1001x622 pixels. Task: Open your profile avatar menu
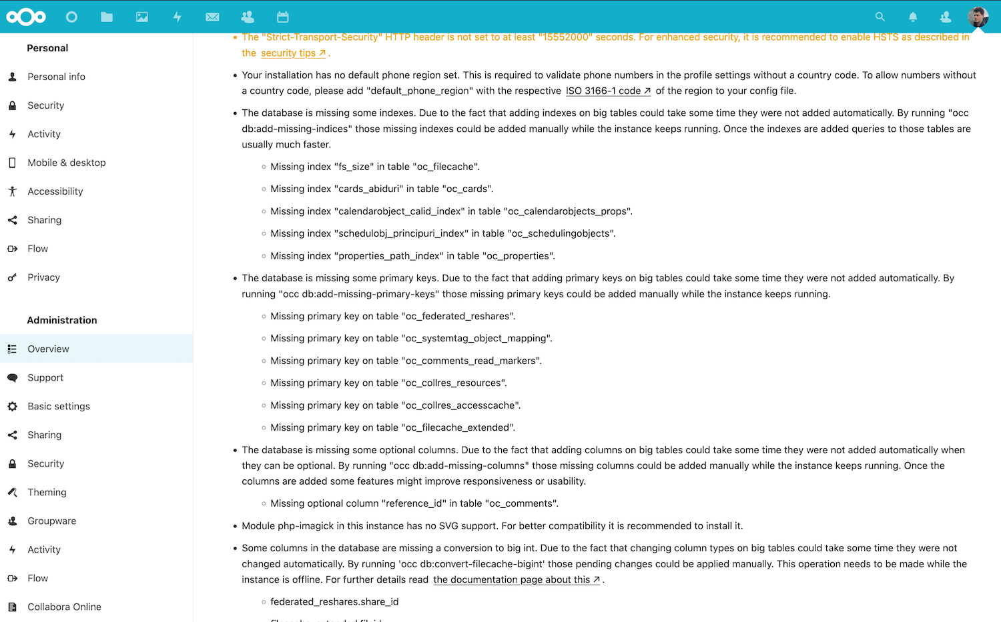(x=977, y=17)
